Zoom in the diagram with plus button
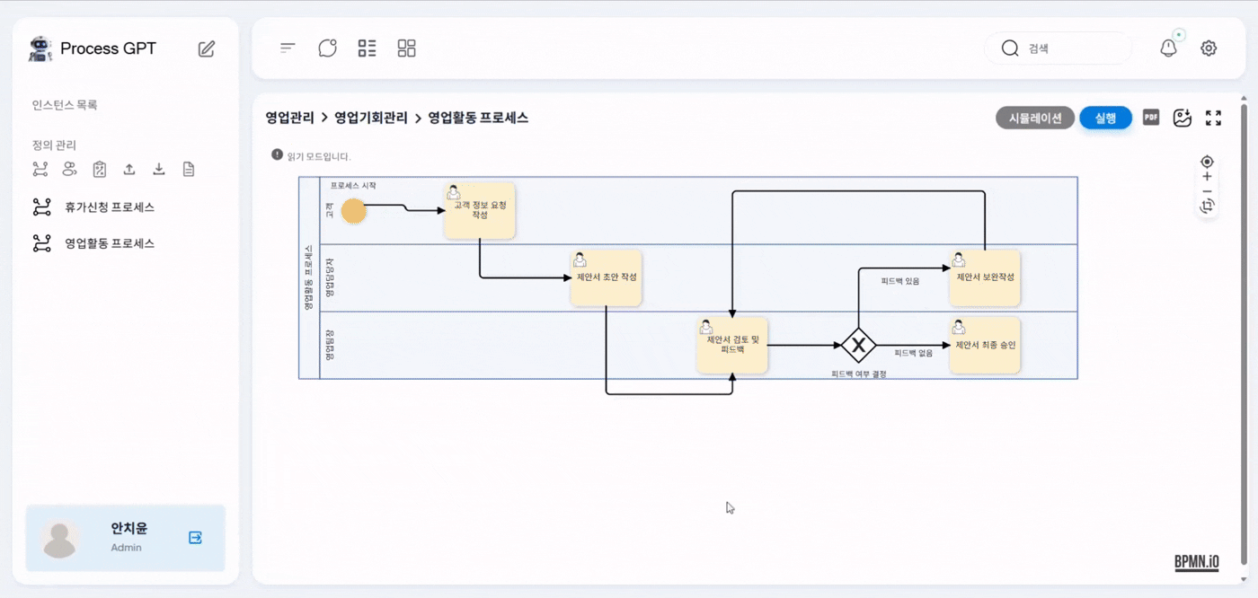The image size is (1258, 598). click(1207, 177)
